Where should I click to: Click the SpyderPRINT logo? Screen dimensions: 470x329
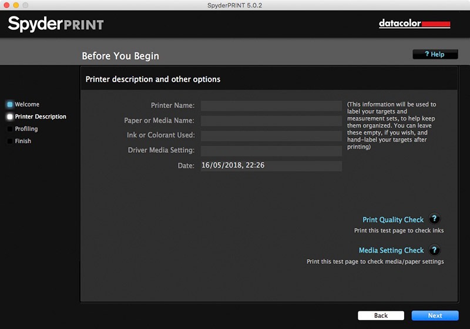tap(56, 25)
